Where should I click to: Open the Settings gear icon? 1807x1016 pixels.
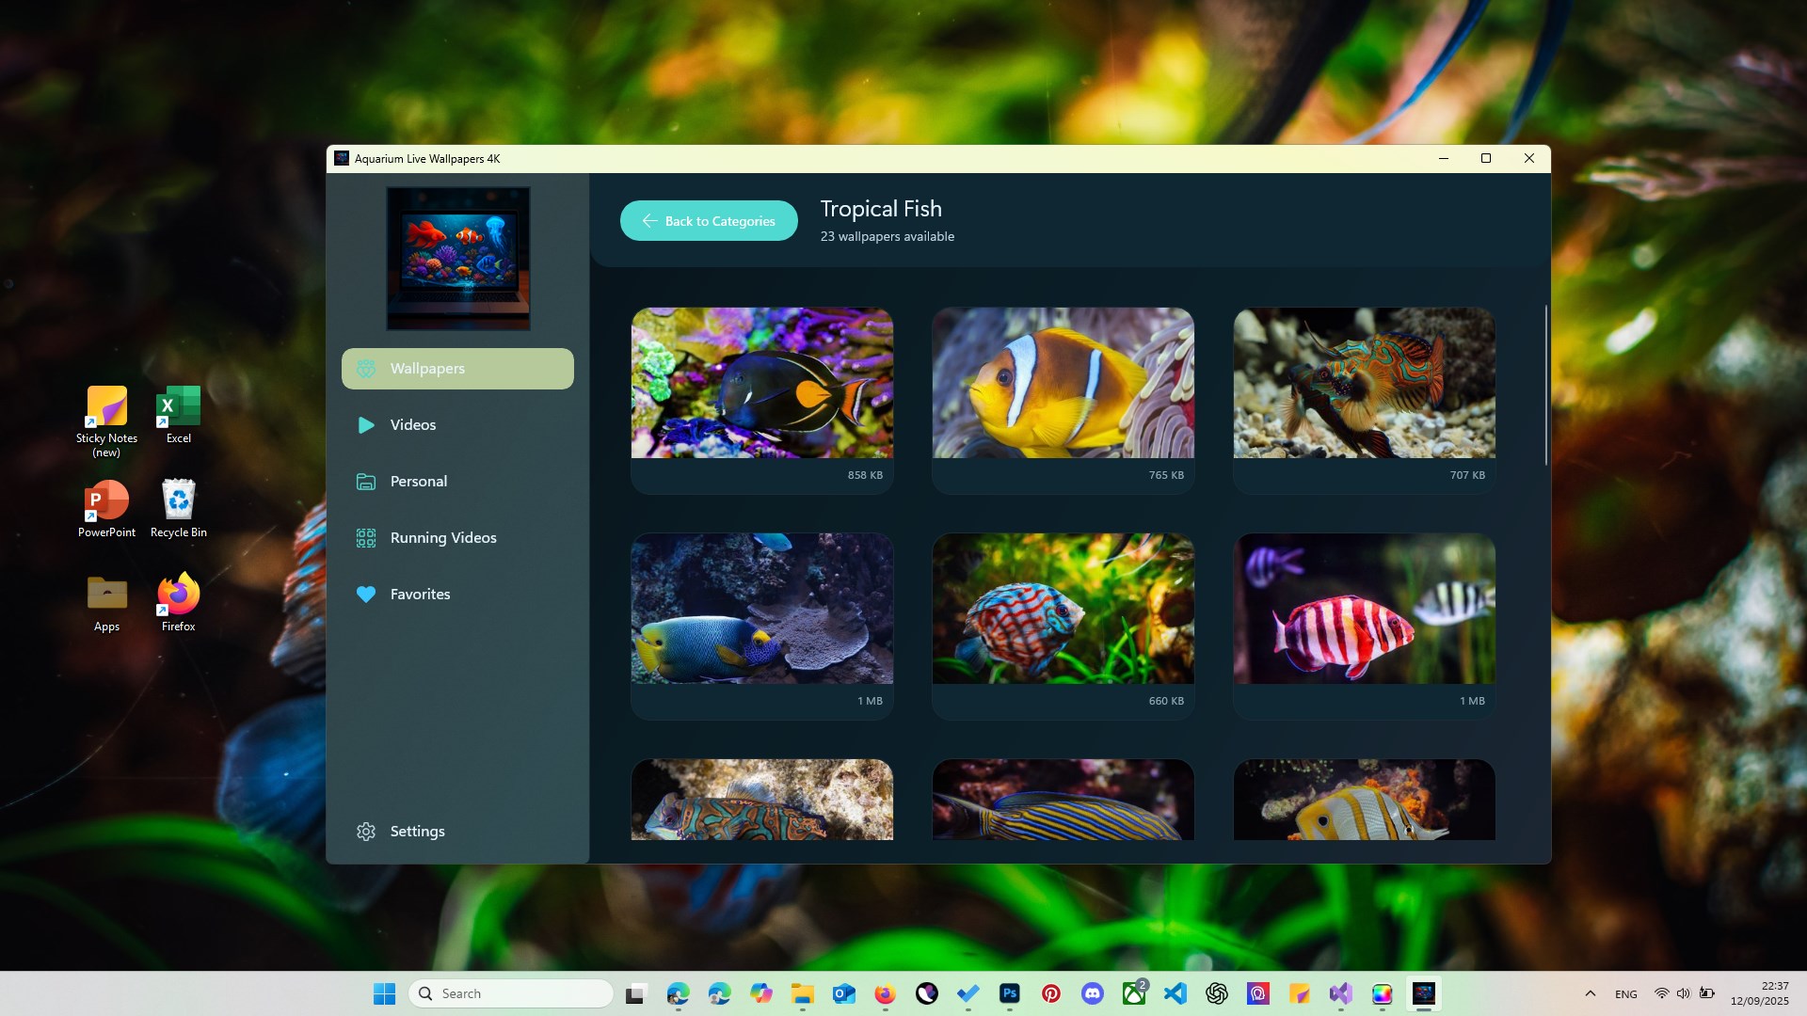pos(366,831)
